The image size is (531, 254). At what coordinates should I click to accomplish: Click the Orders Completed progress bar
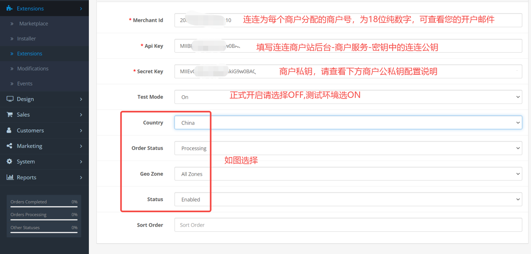(44, 207)
